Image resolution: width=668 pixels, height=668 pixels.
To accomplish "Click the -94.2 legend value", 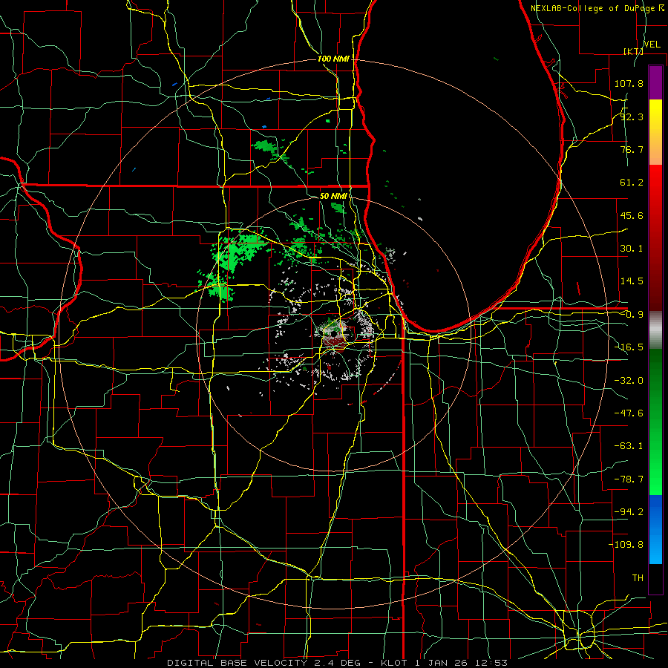I will [629, 511].
